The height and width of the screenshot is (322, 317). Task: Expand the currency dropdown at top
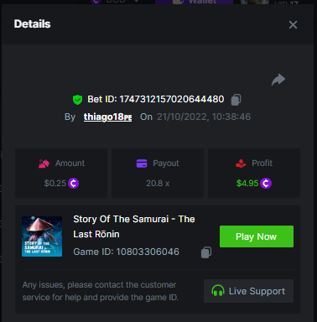(x=137, y=2)
